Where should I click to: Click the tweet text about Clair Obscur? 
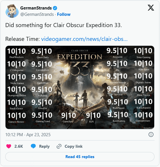[x=64, y=25]
